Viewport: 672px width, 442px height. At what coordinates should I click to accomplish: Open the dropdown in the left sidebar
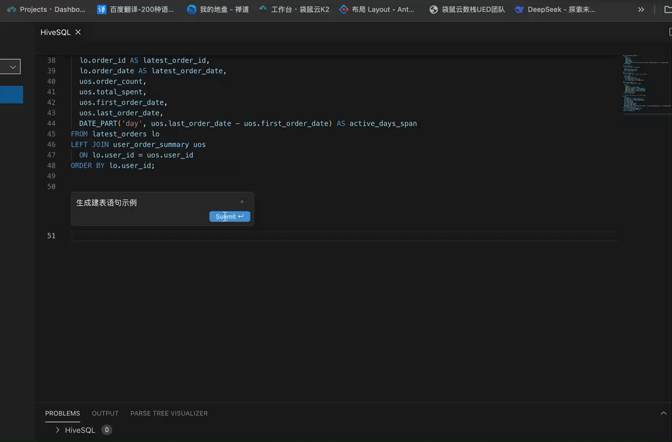(11, 67)
